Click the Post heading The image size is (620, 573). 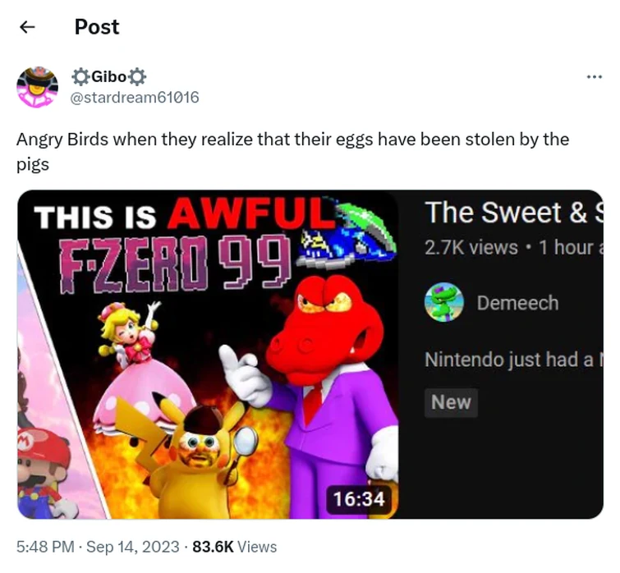pyautogui.click(x=97, y=27)
